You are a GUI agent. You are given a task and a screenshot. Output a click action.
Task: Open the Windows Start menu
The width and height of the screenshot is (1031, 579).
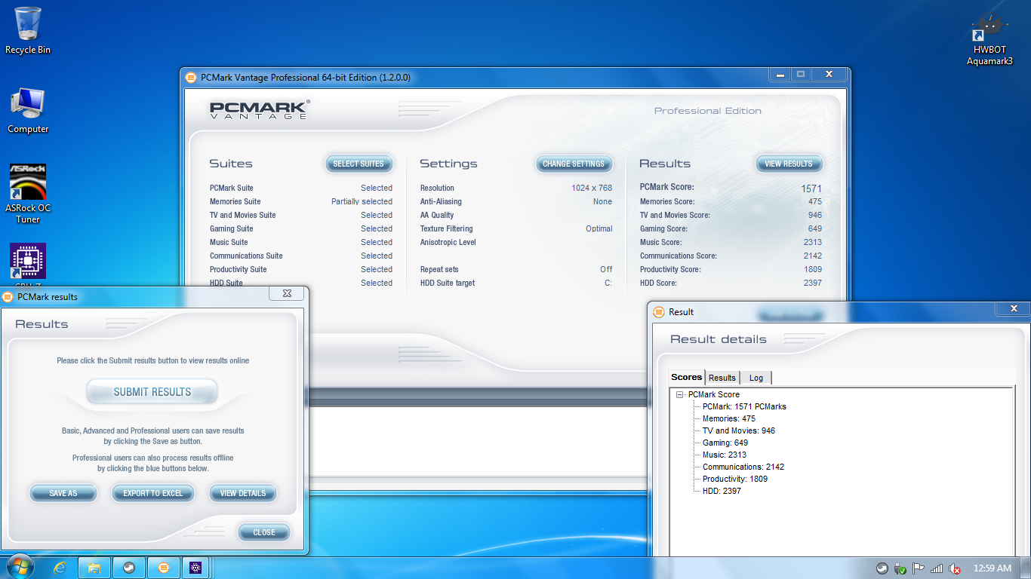point(20,568)
